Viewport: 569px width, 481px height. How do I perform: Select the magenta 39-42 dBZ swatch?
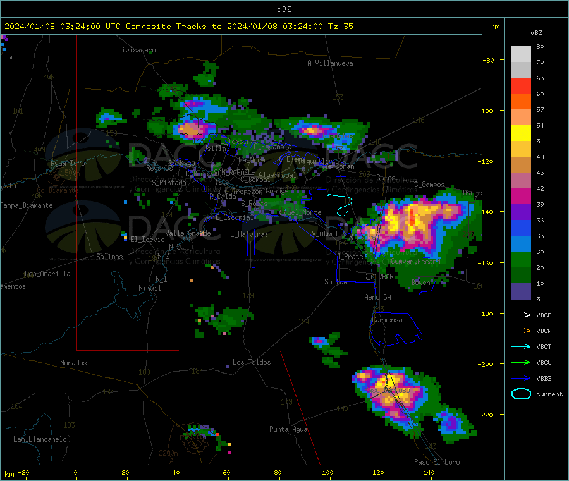pyautogui.click(x=521, y=196)
